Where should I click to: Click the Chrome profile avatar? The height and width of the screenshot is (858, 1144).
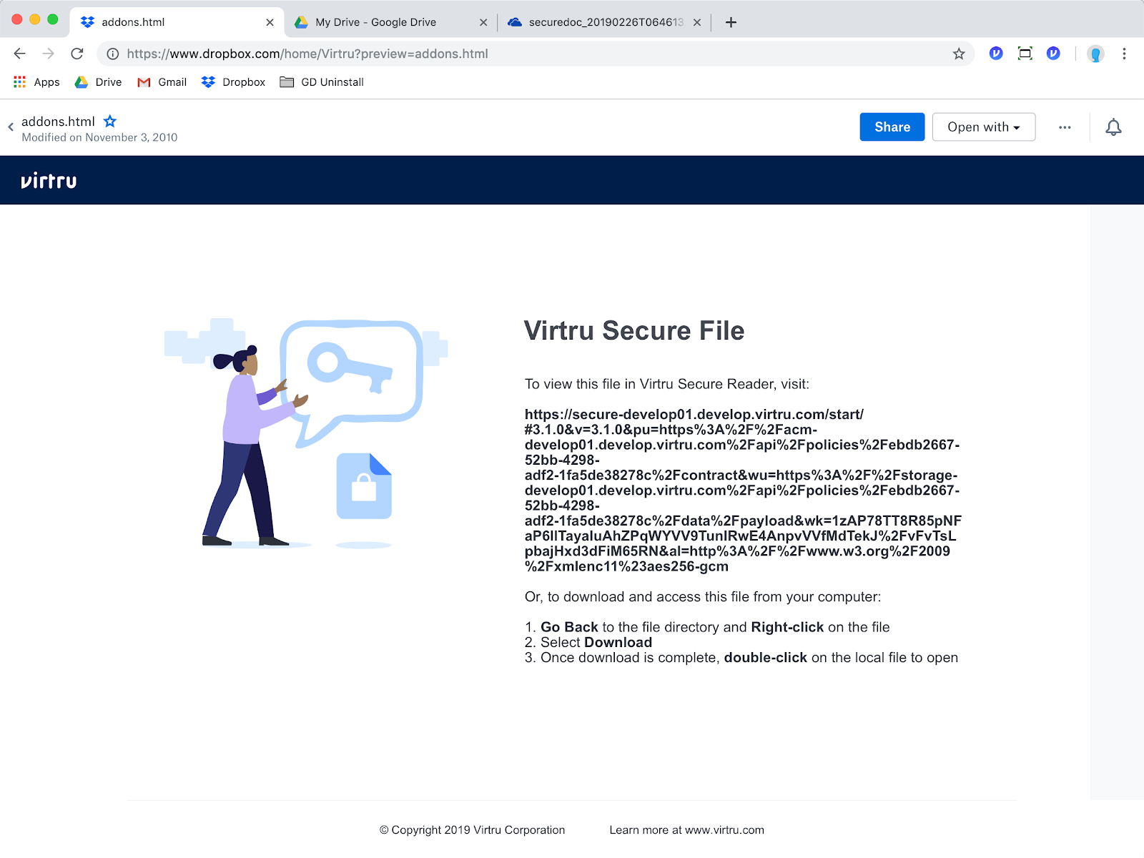[x=1095, y=53]
